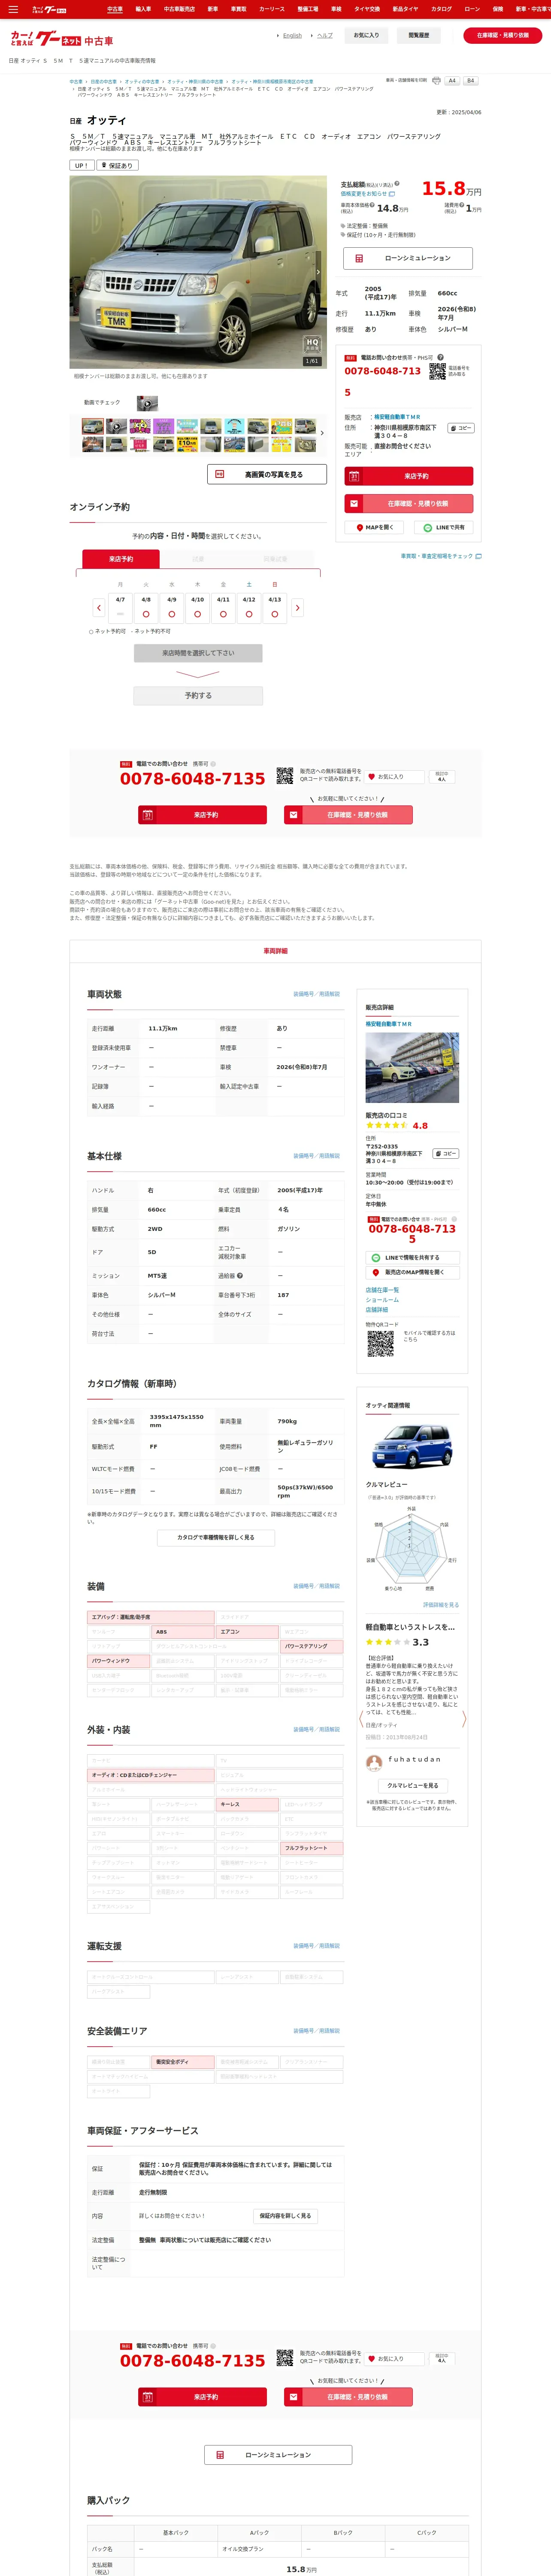
Task: Click top 来店予約 red button
Action: [x=409, y=476]
